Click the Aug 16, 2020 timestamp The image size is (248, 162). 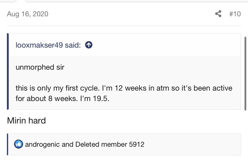point(27,14)
